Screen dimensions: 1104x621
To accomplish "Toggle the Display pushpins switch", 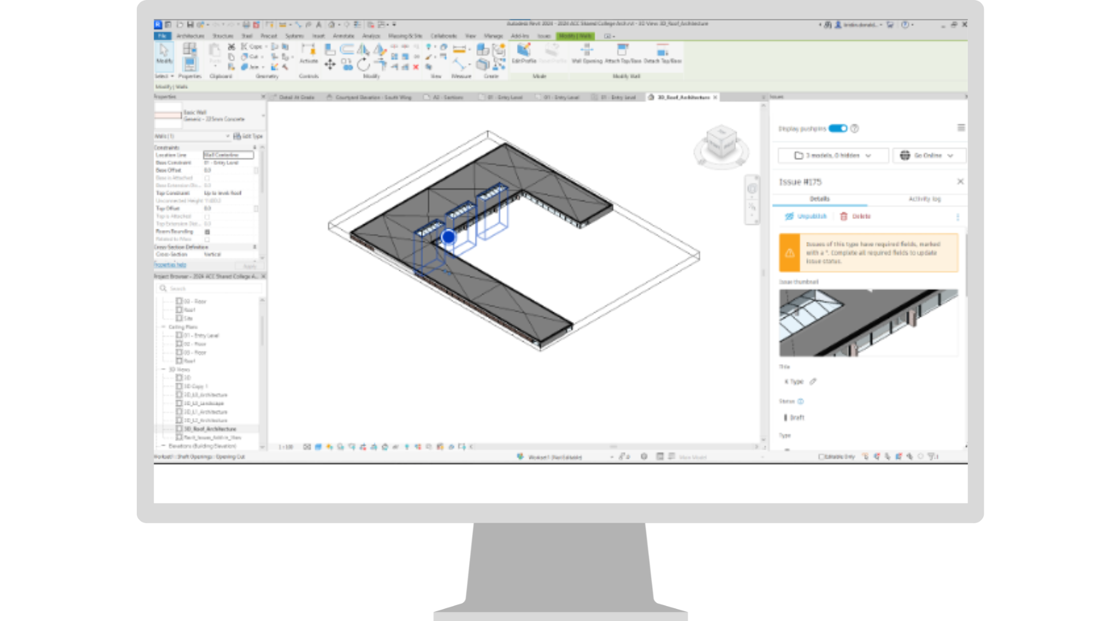I will [838, 128].
